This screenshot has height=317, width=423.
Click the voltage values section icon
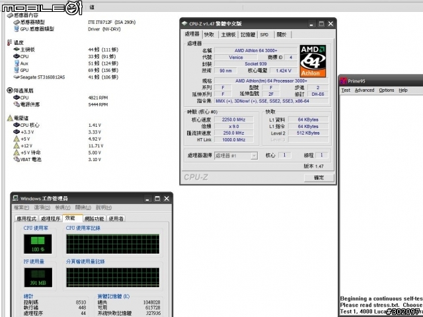pos(10,118)
